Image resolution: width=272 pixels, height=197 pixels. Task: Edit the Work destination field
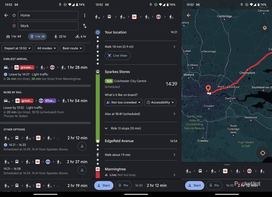(x=48, y=26)
